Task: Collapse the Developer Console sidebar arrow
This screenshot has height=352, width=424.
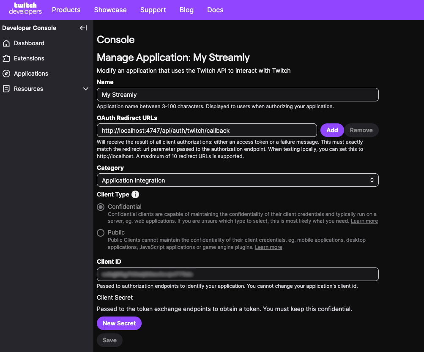Action: coord(83,28)
